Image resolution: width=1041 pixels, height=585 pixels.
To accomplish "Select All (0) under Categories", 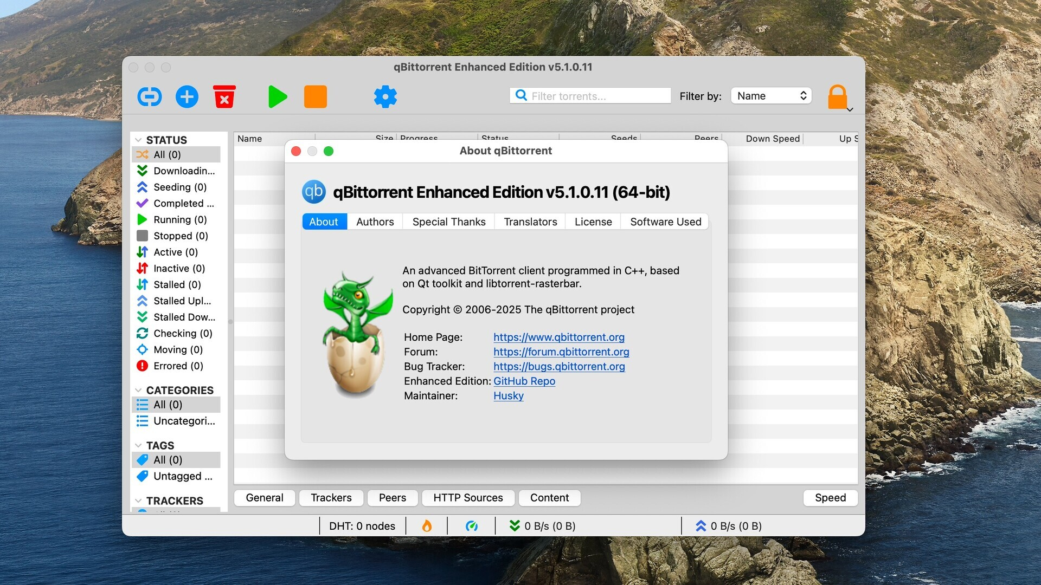I will pyautogui.click(x=176, y=405).
